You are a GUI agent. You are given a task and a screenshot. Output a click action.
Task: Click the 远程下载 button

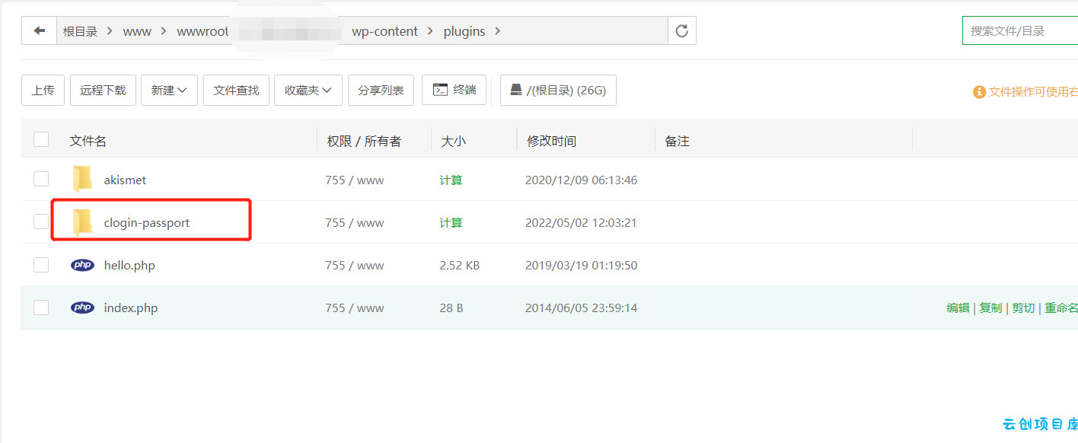103,90
